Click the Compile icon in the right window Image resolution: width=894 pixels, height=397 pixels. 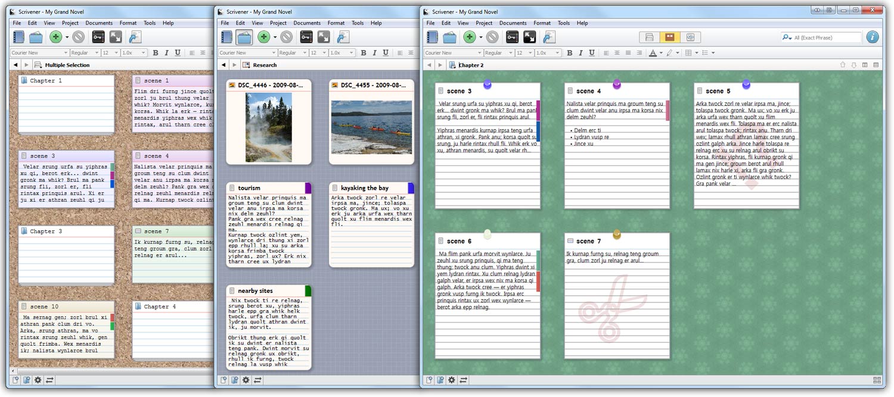pos(549,37)
